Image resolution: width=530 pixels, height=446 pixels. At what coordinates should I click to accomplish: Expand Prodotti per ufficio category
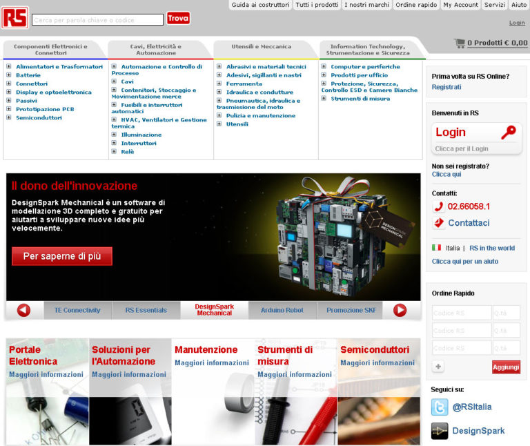coord(324,75)
